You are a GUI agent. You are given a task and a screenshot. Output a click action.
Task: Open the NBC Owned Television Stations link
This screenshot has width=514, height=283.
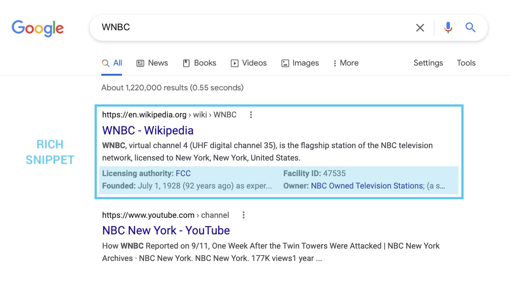[367, 186]
